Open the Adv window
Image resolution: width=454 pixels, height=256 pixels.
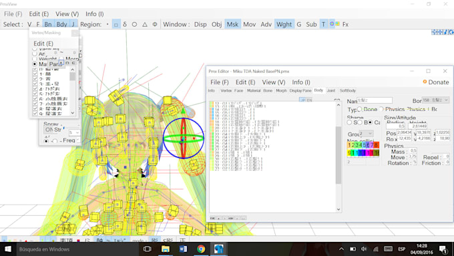266,24
